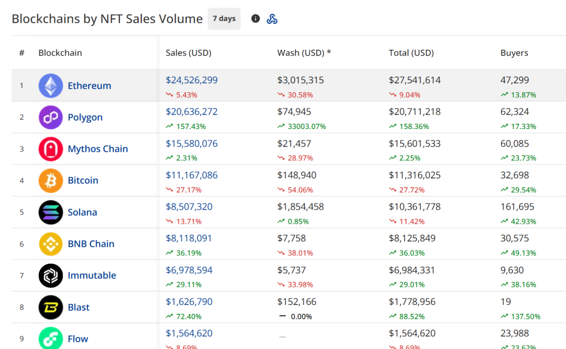
Task: Click the Mythos Chain logo icon
Action: [50, 149]
